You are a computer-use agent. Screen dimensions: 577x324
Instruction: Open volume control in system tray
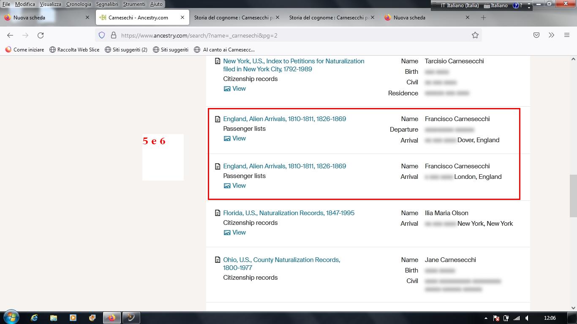pyautogui.click(x=527, y=318)
